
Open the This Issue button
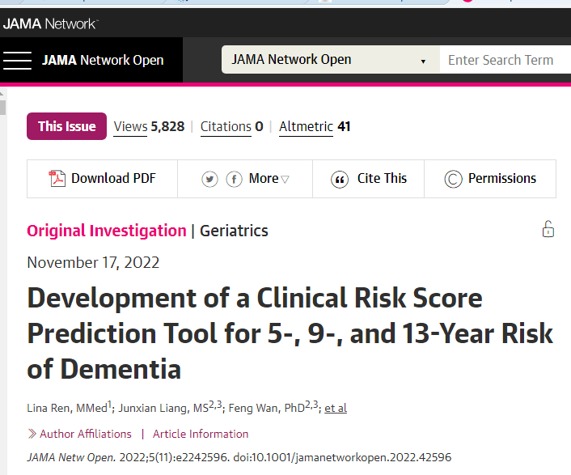pos(66,126)
